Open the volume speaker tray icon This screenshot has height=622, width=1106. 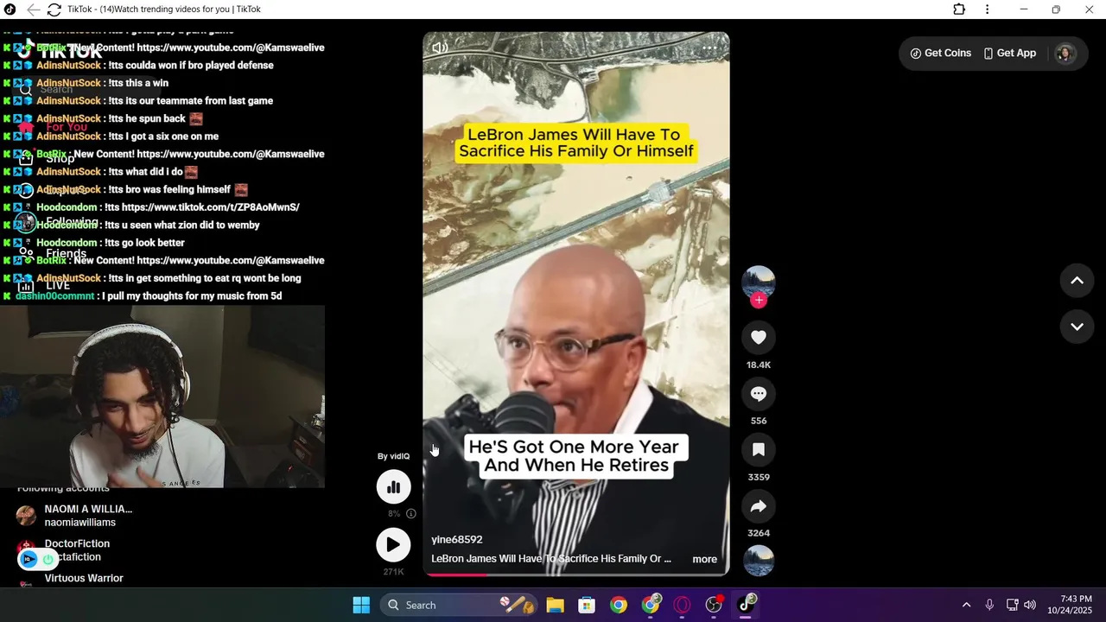1030,605
